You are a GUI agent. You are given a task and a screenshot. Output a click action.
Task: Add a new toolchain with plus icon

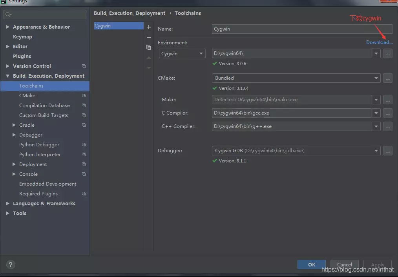click(149, 27)
